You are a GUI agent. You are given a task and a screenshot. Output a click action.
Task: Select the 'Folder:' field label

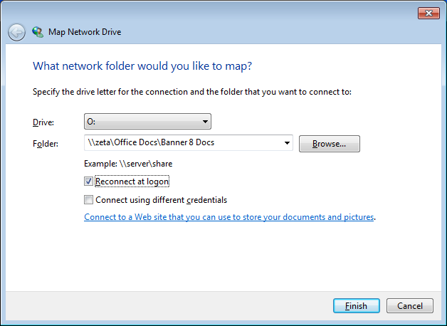click(46, 144)
